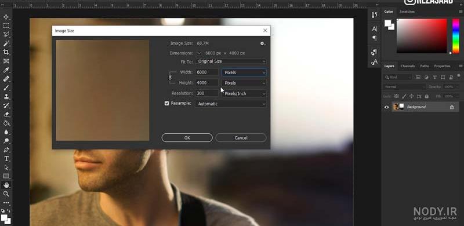Select the Healing Brush tool

pos(6,79)
